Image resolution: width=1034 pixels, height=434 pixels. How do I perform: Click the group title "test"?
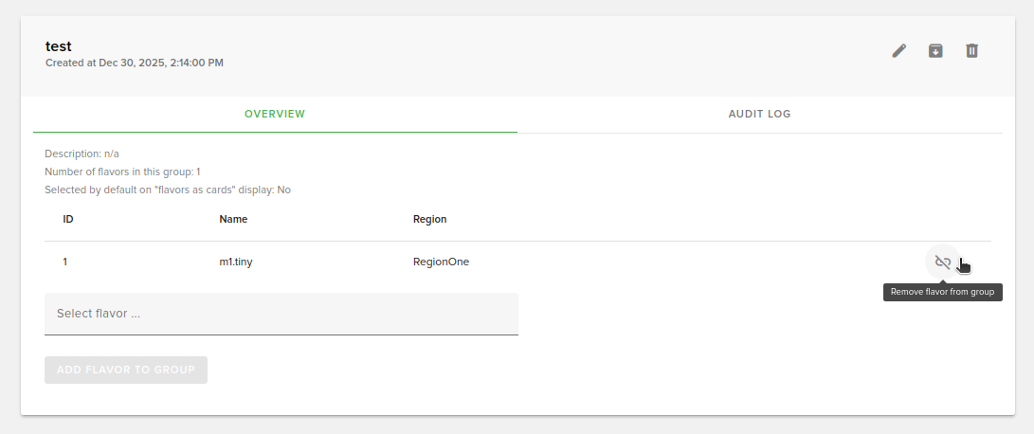(x=59, y=45)
